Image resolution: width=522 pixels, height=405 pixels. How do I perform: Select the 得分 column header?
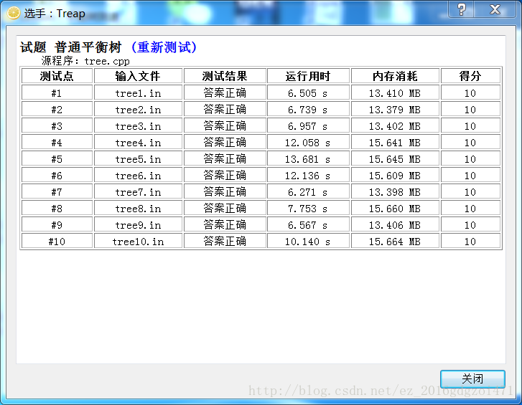click(x=470, y=76)
